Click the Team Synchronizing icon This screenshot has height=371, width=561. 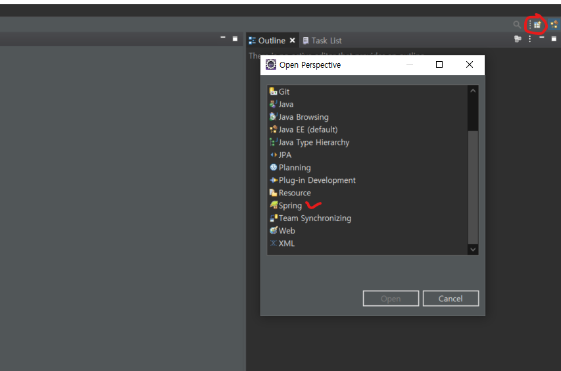[274, 218]
